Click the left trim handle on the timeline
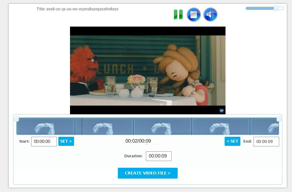Screen dimensions: 292x192 (17, 119)
